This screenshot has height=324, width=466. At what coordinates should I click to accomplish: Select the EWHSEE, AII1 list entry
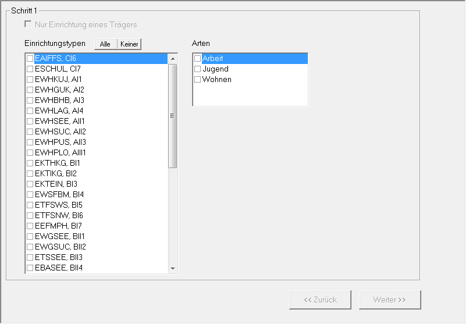coord(60,121)
